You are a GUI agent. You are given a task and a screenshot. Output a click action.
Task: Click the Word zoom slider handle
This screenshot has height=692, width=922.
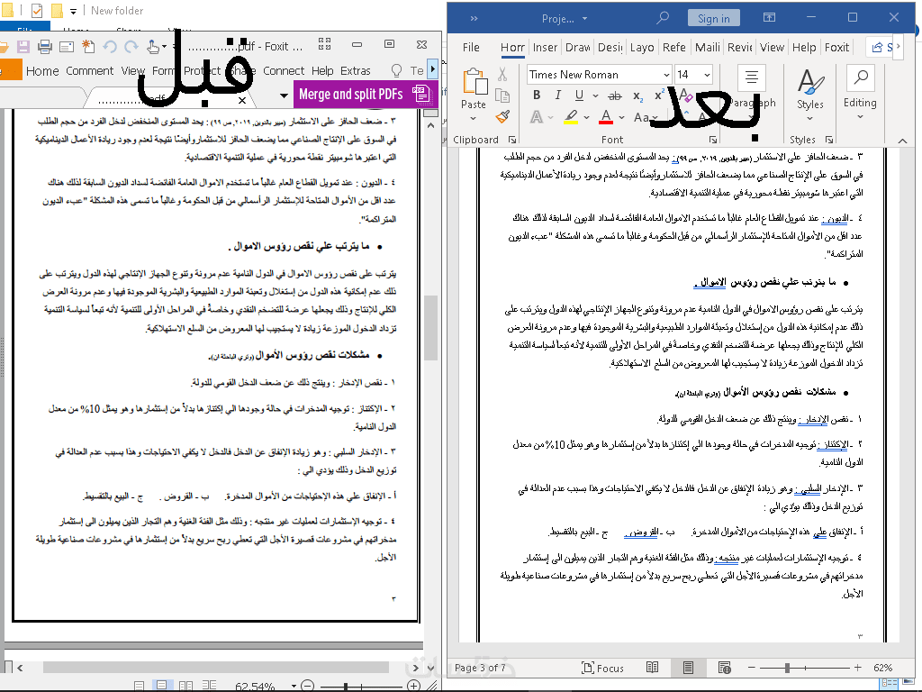(x=787, y=668)
